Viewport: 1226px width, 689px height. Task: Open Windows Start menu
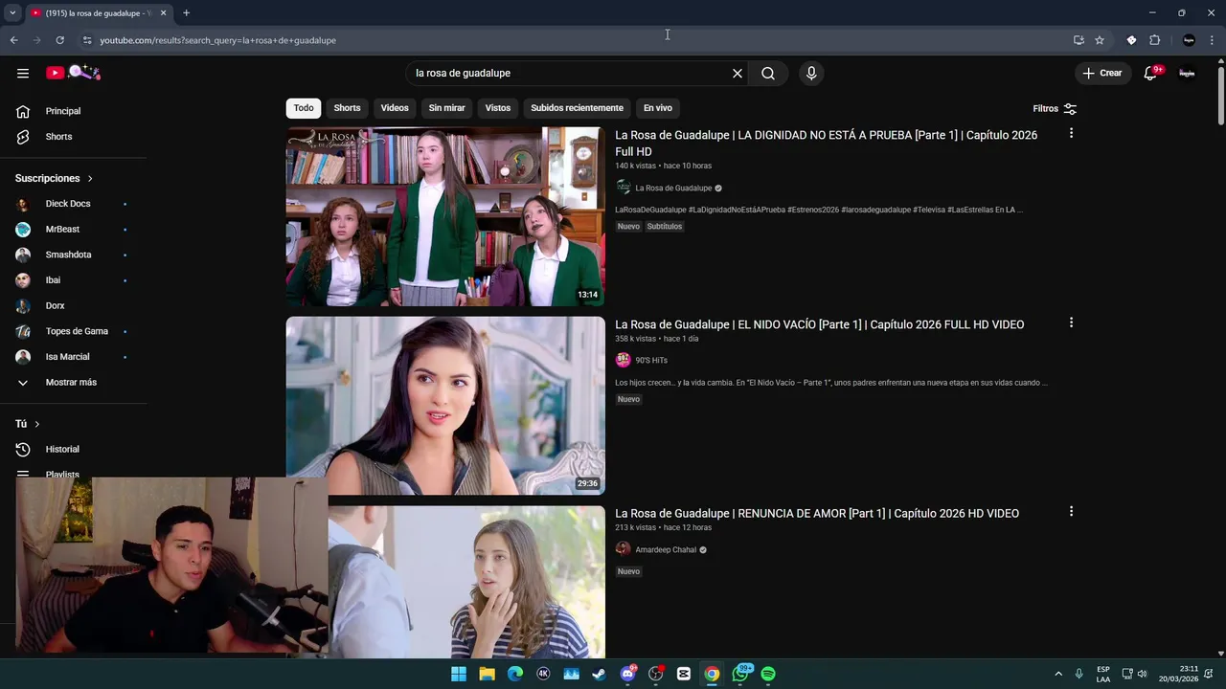459,674
